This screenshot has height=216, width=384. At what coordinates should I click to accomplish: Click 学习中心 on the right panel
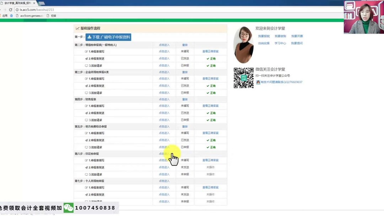281,43
